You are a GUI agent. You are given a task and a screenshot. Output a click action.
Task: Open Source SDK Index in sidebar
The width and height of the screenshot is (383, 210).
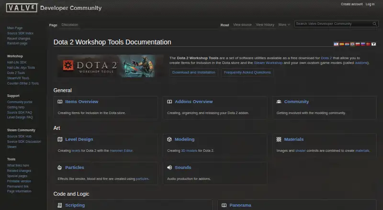click(x=20, y=33)
